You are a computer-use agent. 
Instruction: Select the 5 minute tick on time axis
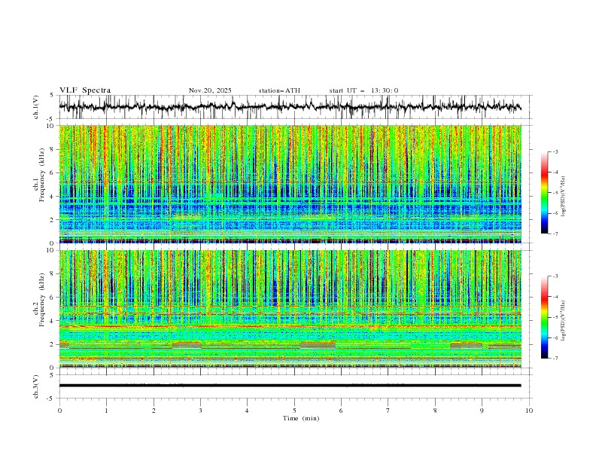[294, 411]
